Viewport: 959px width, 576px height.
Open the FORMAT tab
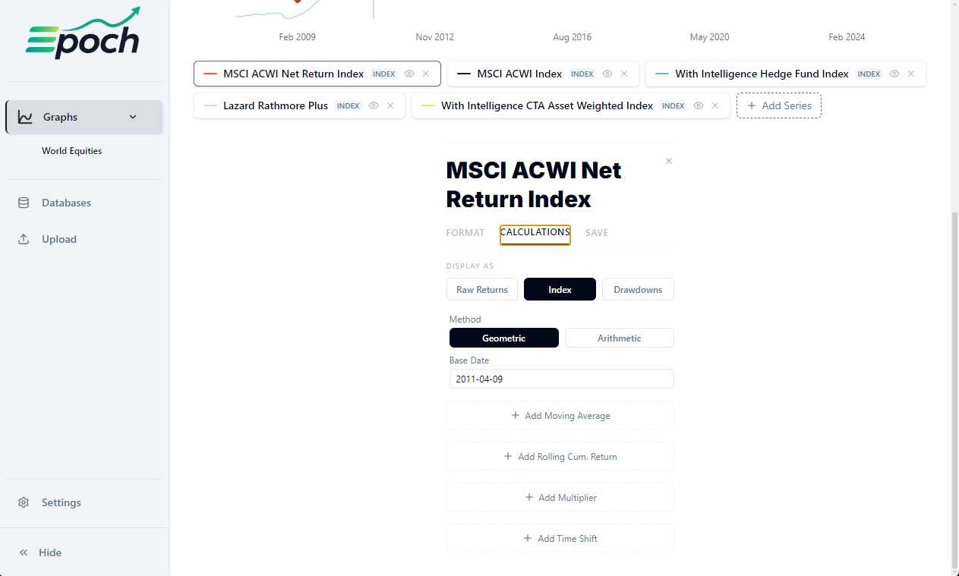pos(465,233)
